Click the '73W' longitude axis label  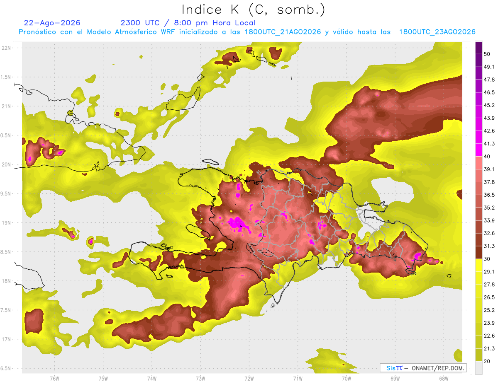(x=200, y=379)
